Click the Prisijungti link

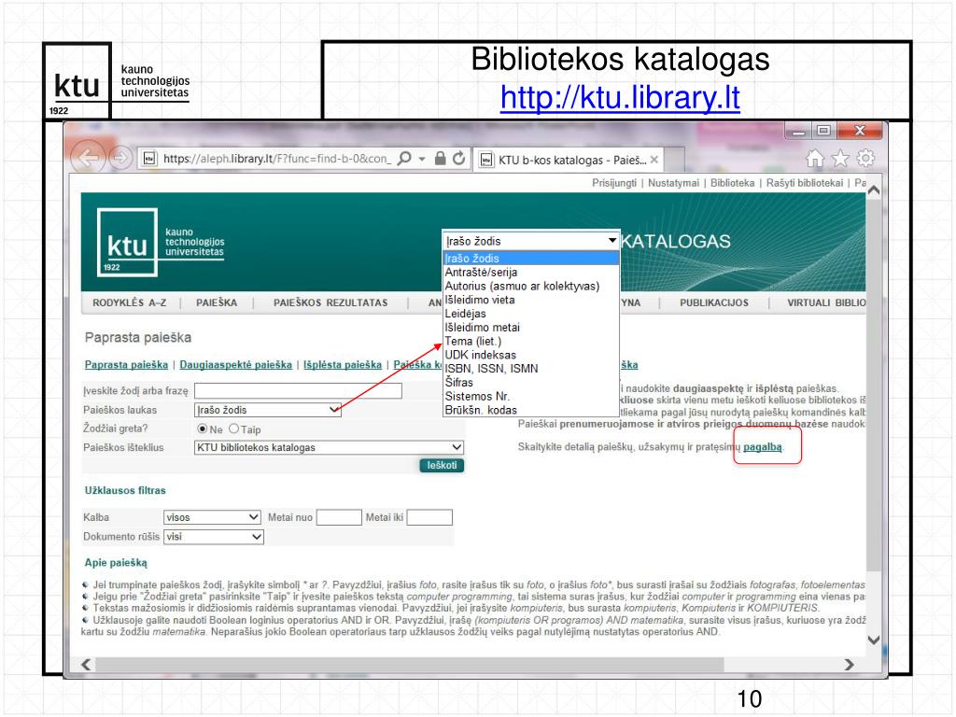(614, 183)
